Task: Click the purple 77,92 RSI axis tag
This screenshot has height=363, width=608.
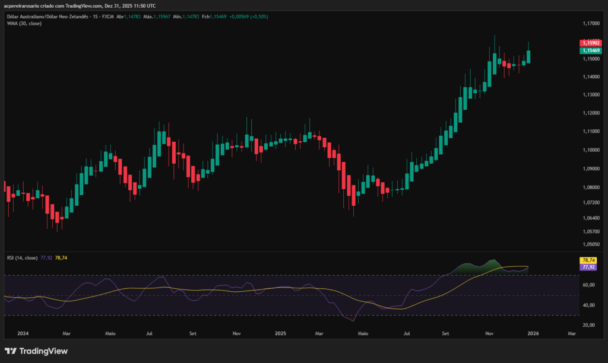Action: (588, 267)
